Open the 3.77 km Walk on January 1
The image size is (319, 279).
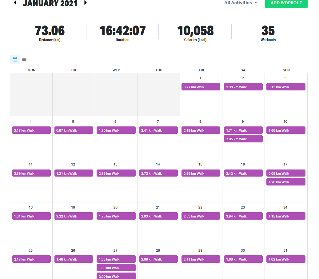[x=201, y=87]
